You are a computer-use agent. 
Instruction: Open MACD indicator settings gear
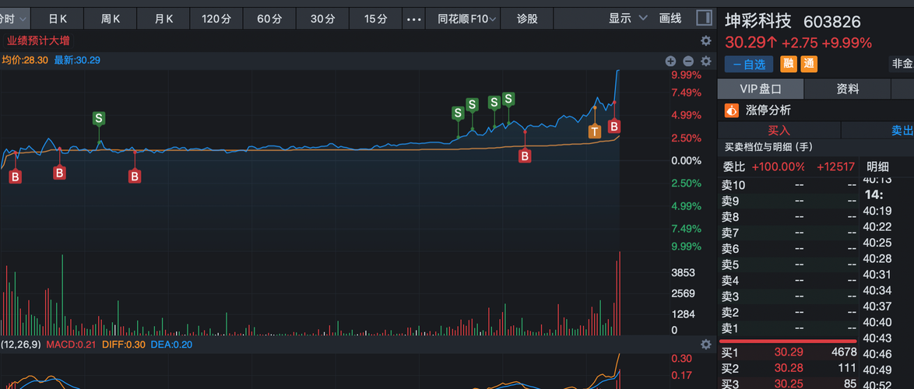[706, 344]
